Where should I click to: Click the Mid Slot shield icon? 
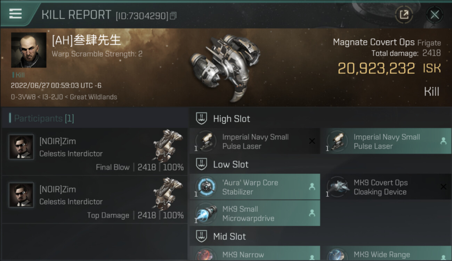pyautogui.click(x=201, y=236)
